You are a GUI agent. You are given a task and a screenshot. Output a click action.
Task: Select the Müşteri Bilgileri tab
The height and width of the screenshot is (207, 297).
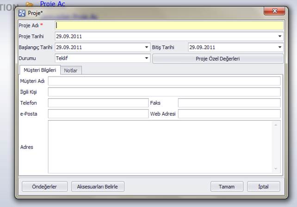[x=39, y=70]
